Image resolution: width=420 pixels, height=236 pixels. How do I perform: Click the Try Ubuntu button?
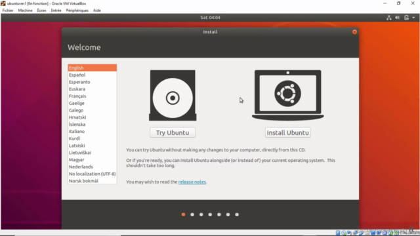tap(173, 132)
